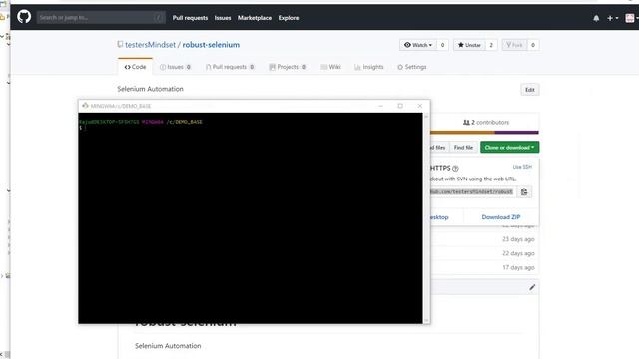Open the testersMindset owner link
The height and width of the screenshot is (359, 639).
(150, 45)
